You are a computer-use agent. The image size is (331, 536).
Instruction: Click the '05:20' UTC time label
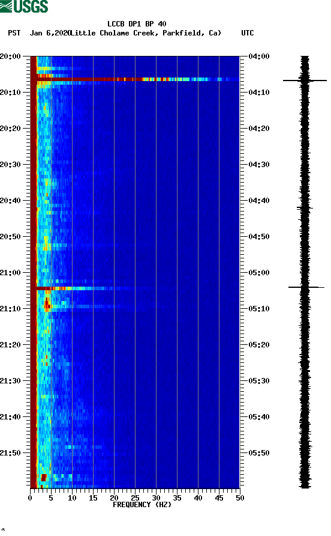coord(259,345)
